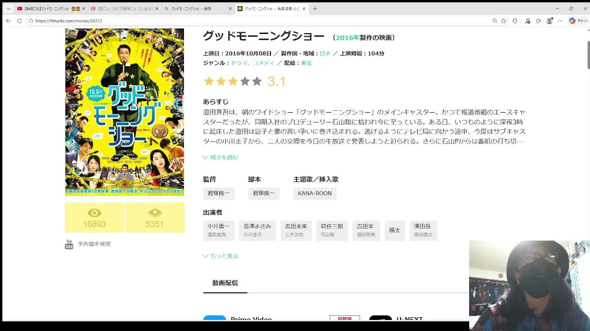
Task: Open the 東宝 distributor link
Action: coord(307,63)
